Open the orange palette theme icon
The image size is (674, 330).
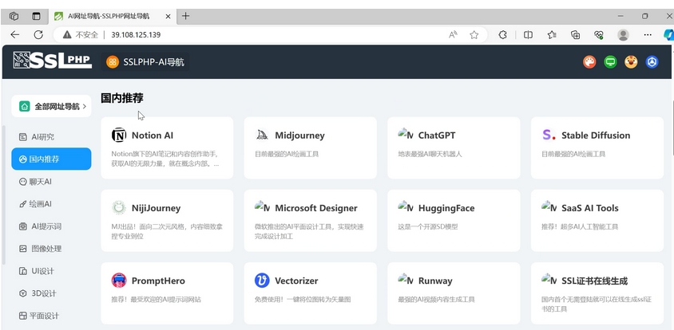[x=589, y=62]
